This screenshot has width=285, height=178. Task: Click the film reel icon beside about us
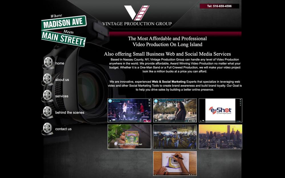[x=48, y=79]
